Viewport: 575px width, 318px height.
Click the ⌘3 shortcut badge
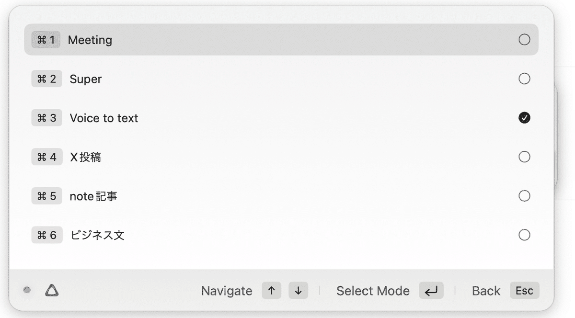pos(47,118)
